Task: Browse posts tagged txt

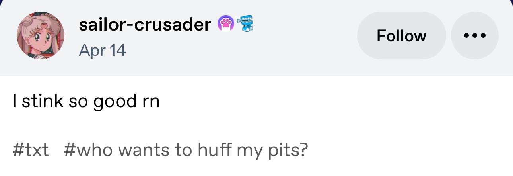Action: (x=31, y=150)
